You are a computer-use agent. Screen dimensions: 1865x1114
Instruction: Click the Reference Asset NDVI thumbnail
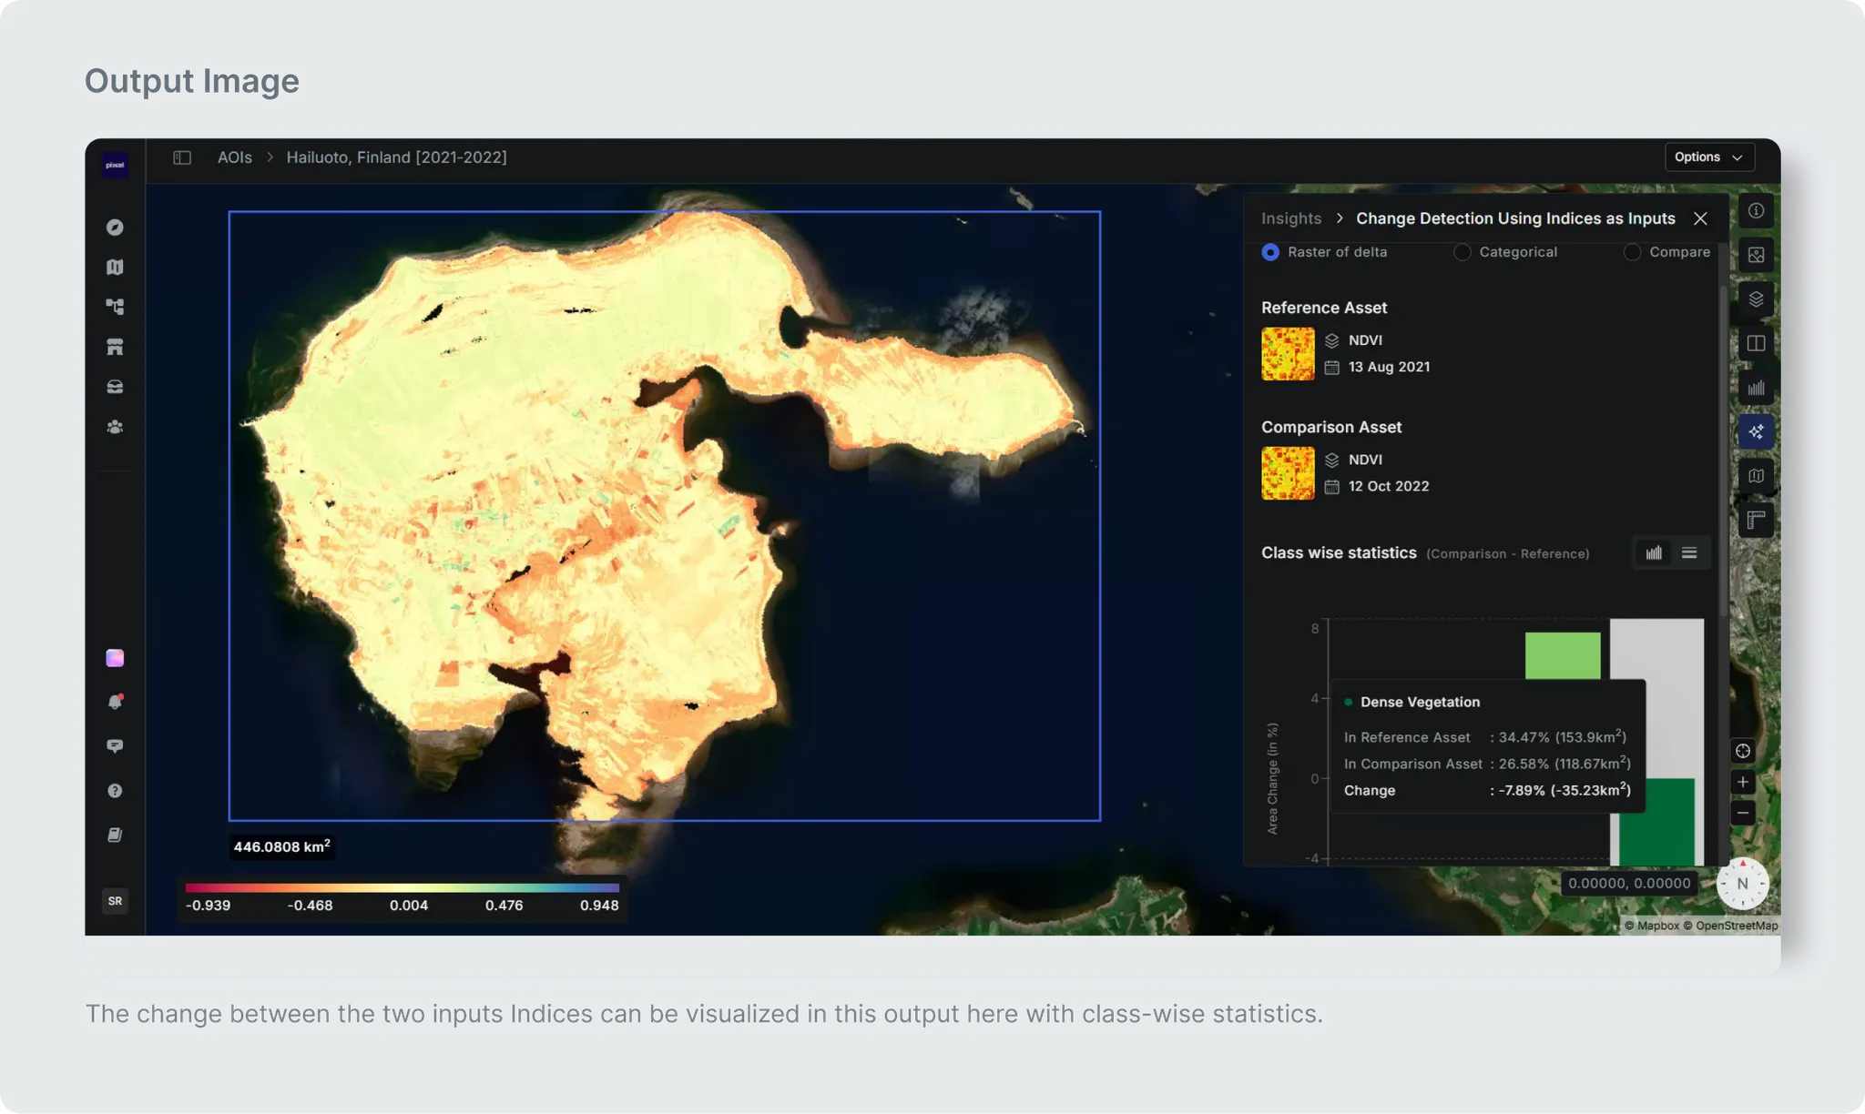pyautogui.click(x=1288, y=354)
